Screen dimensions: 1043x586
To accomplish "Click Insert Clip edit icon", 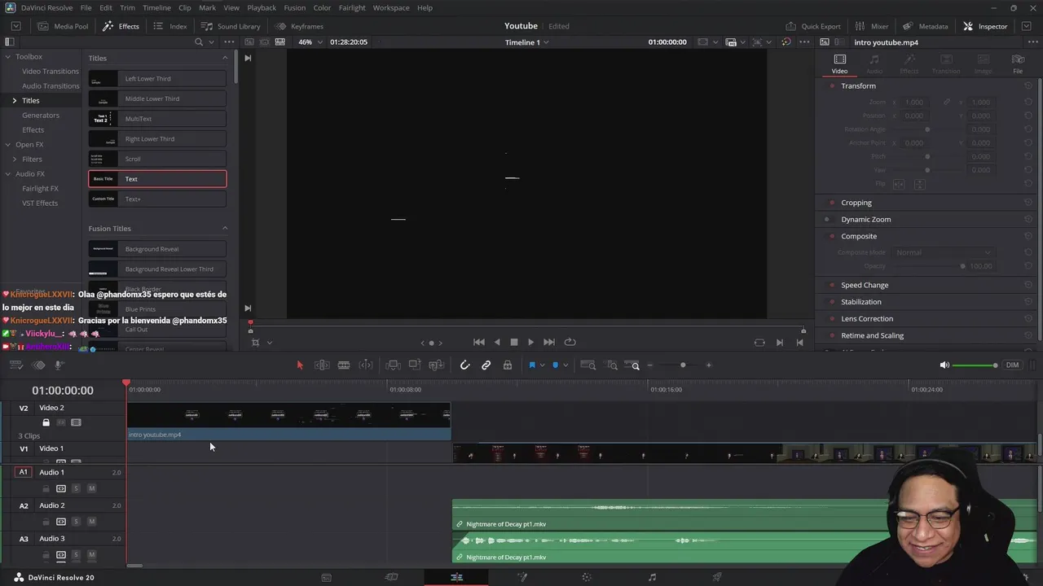I will [393, 365].
